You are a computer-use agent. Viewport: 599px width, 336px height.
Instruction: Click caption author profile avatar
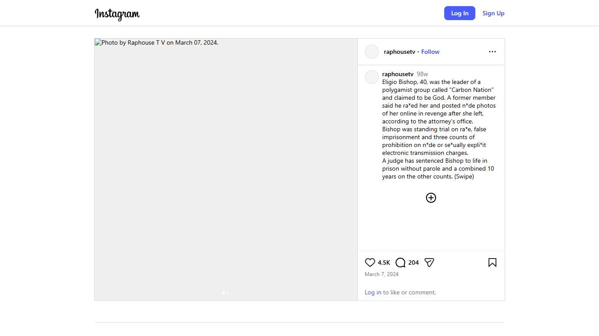[x=372, y=77]
